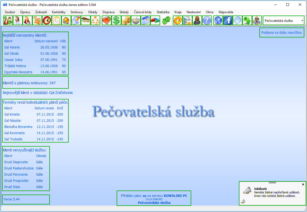307x212 pixels.
Task: Dismiss the Události notification popup
Action: pos(303,184)
